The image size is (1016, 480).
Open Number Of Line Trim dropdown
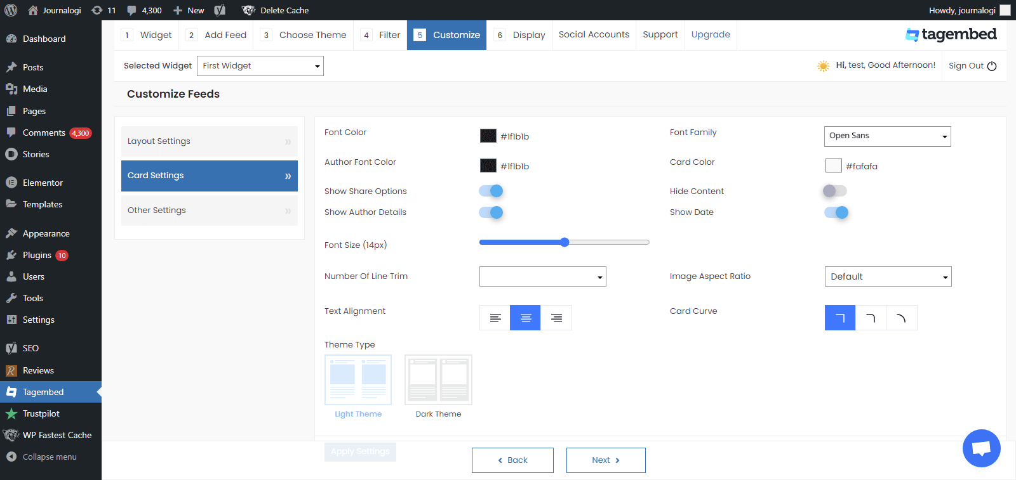(543, 276)
